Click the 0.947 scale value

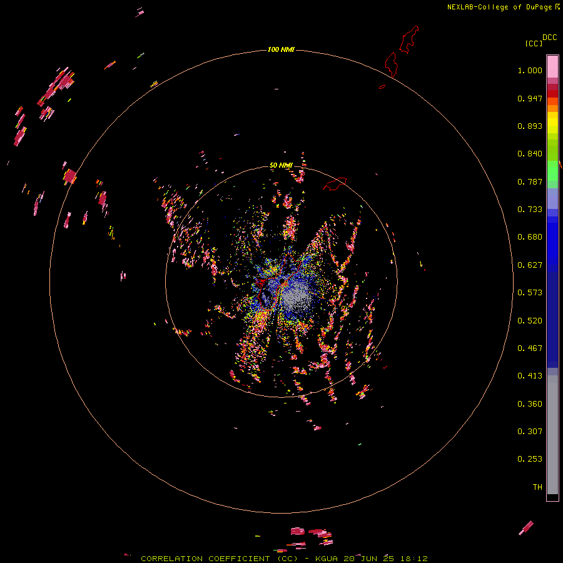(530, 98)
